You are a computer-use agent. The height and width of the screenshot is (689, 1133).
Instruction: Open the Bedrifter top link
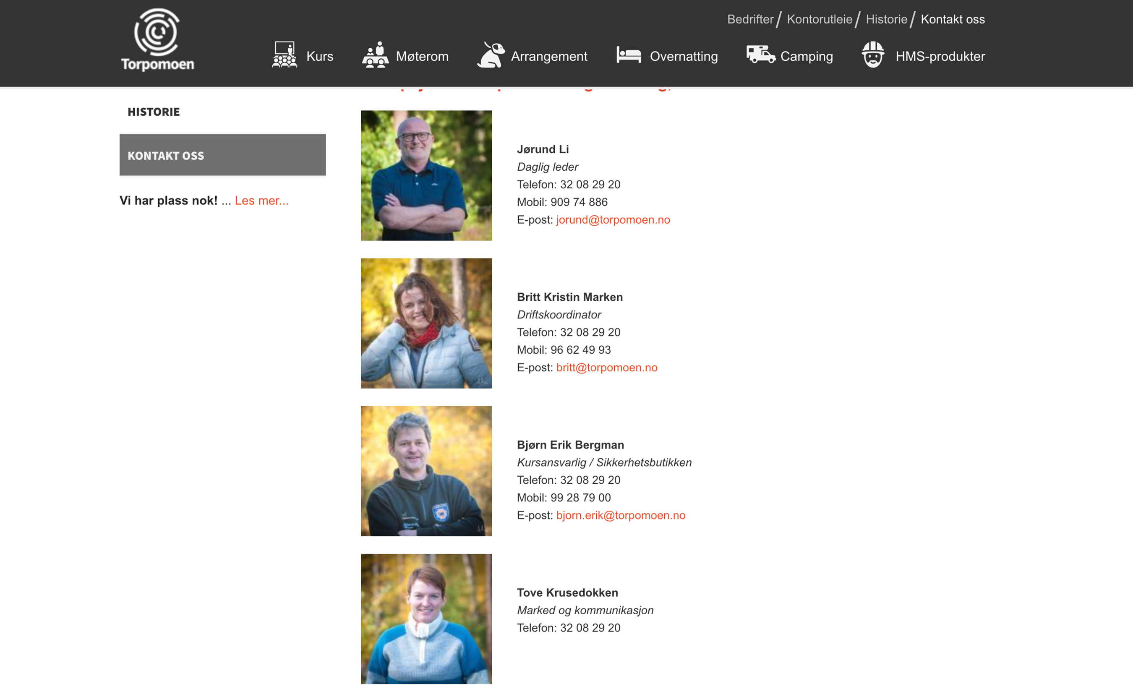pos(750,19)
